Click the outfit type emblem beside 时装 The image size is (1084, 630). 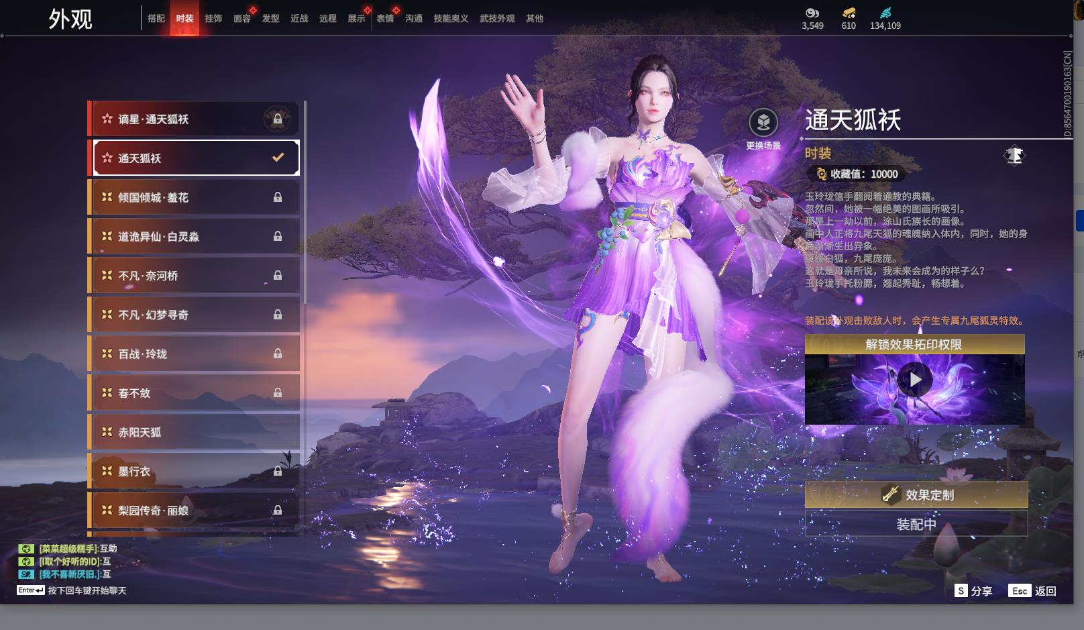1014,156
